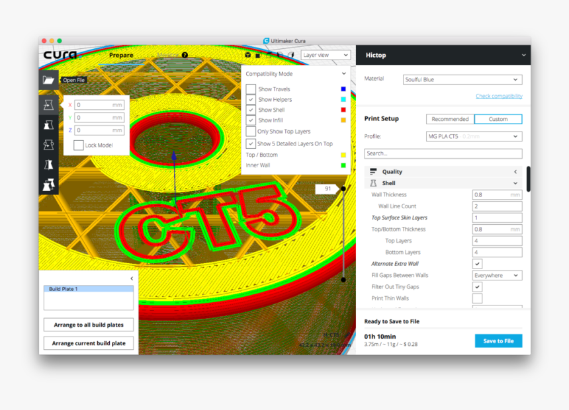Open the Material Soulful Blue dropdown

(x=462, y=79)
